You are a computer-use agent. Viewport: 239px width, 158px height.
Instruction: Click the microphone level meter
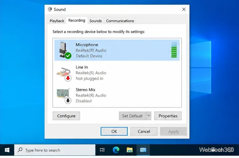point(174,50)
